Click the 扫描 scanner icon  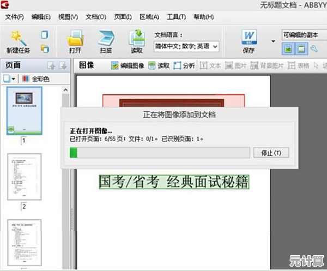tap(106, 38)
